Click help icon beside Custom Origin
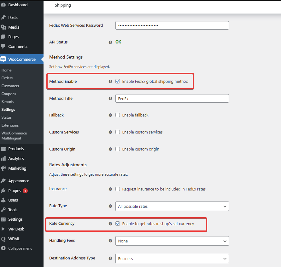 point(110,149)
